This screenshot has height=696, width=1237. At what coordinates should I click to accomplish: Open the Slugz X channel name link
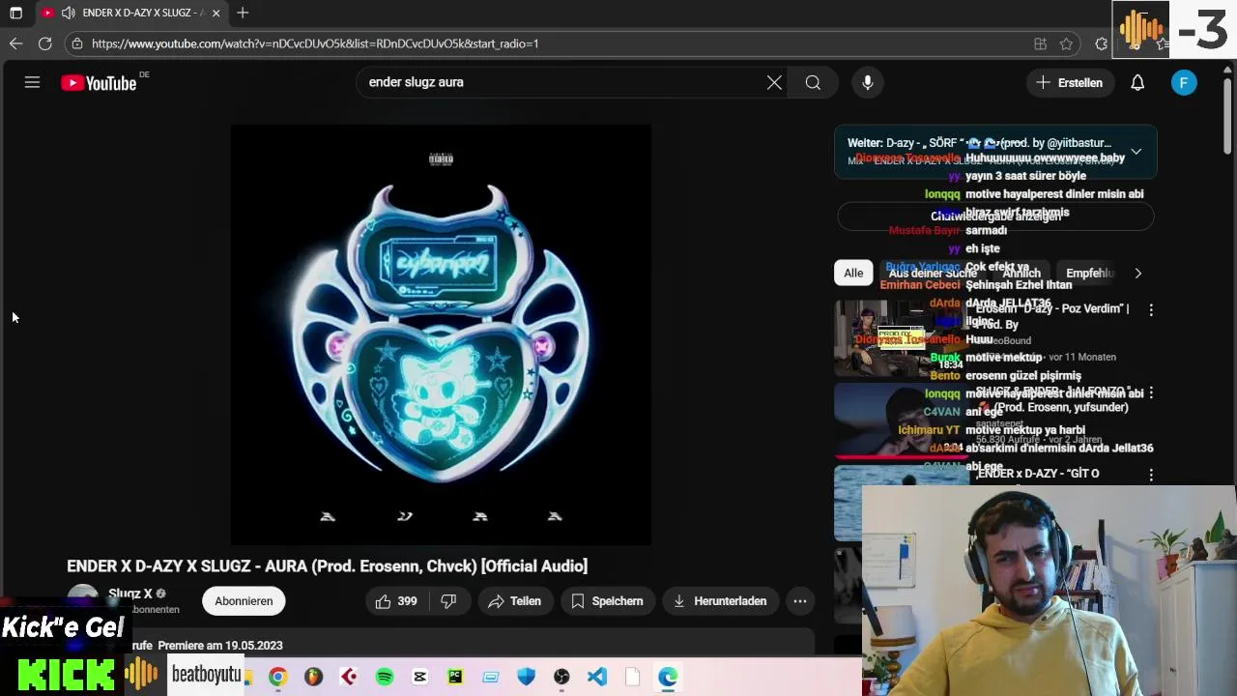(130, 594)
